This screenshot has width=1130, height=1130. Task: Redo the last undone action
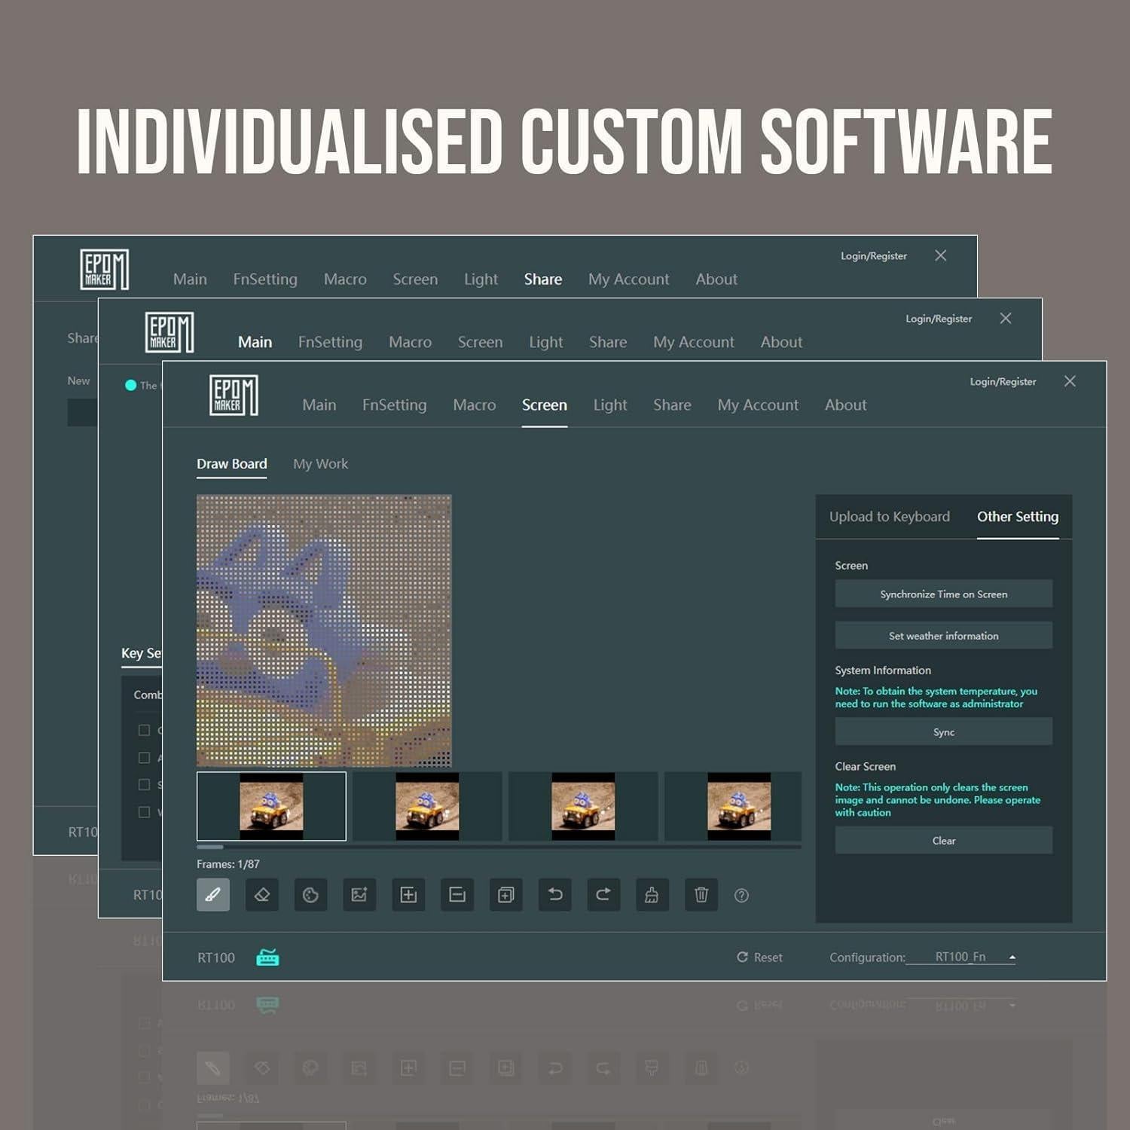click(603, 895)
